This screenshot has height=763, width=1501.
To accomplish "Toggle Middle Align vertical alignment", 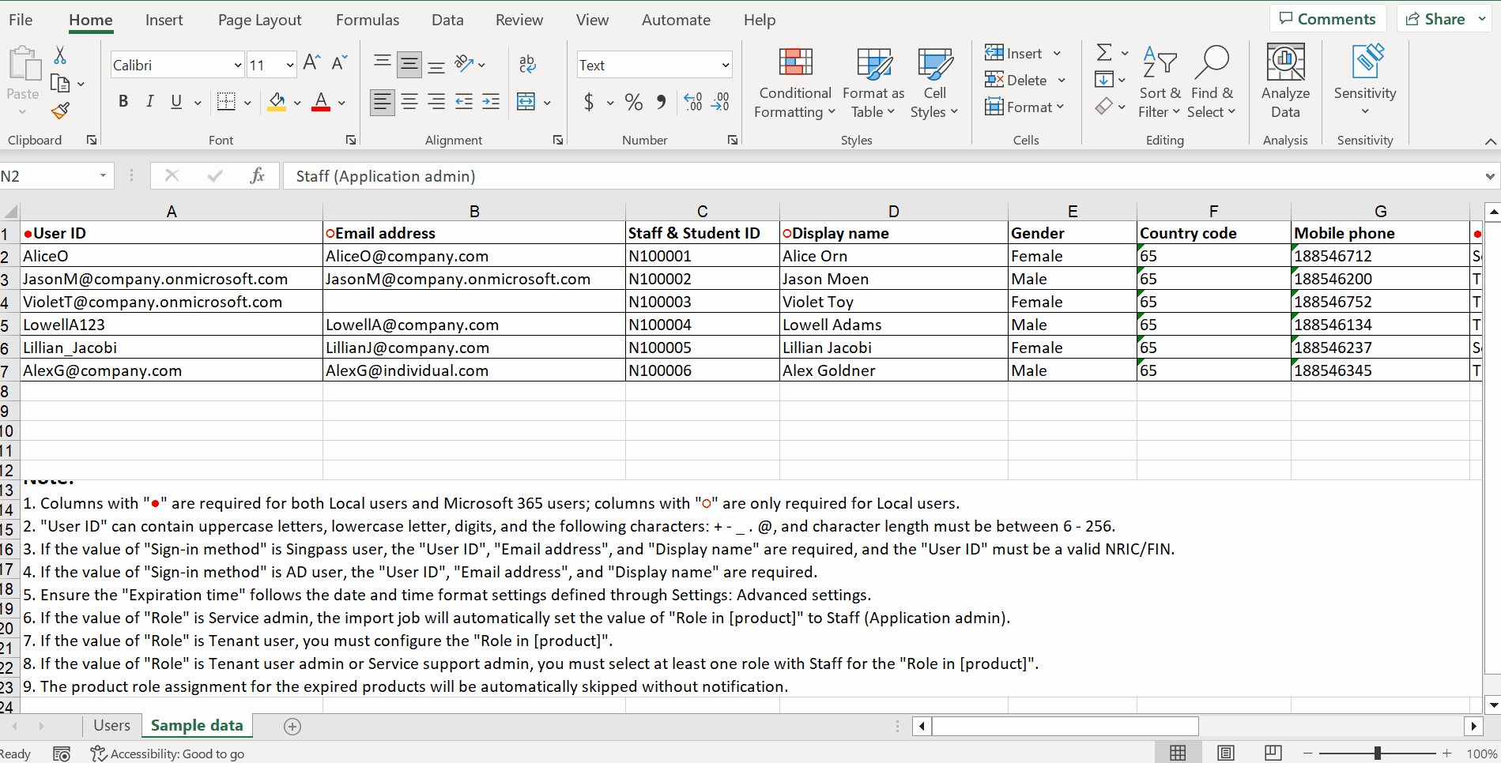I will 409,64.
